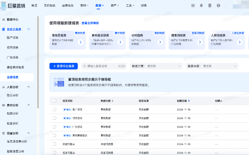Screen dimensions: 249x155
Task: Sort by 数据主题 column arrows
Action: pos(113,101)
